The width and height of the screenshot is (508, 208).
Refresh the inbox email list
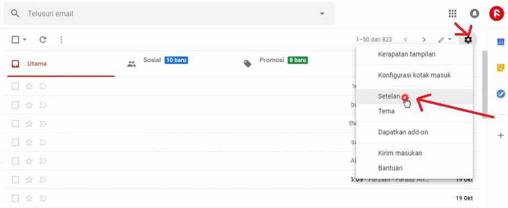(x=43, y=39)
